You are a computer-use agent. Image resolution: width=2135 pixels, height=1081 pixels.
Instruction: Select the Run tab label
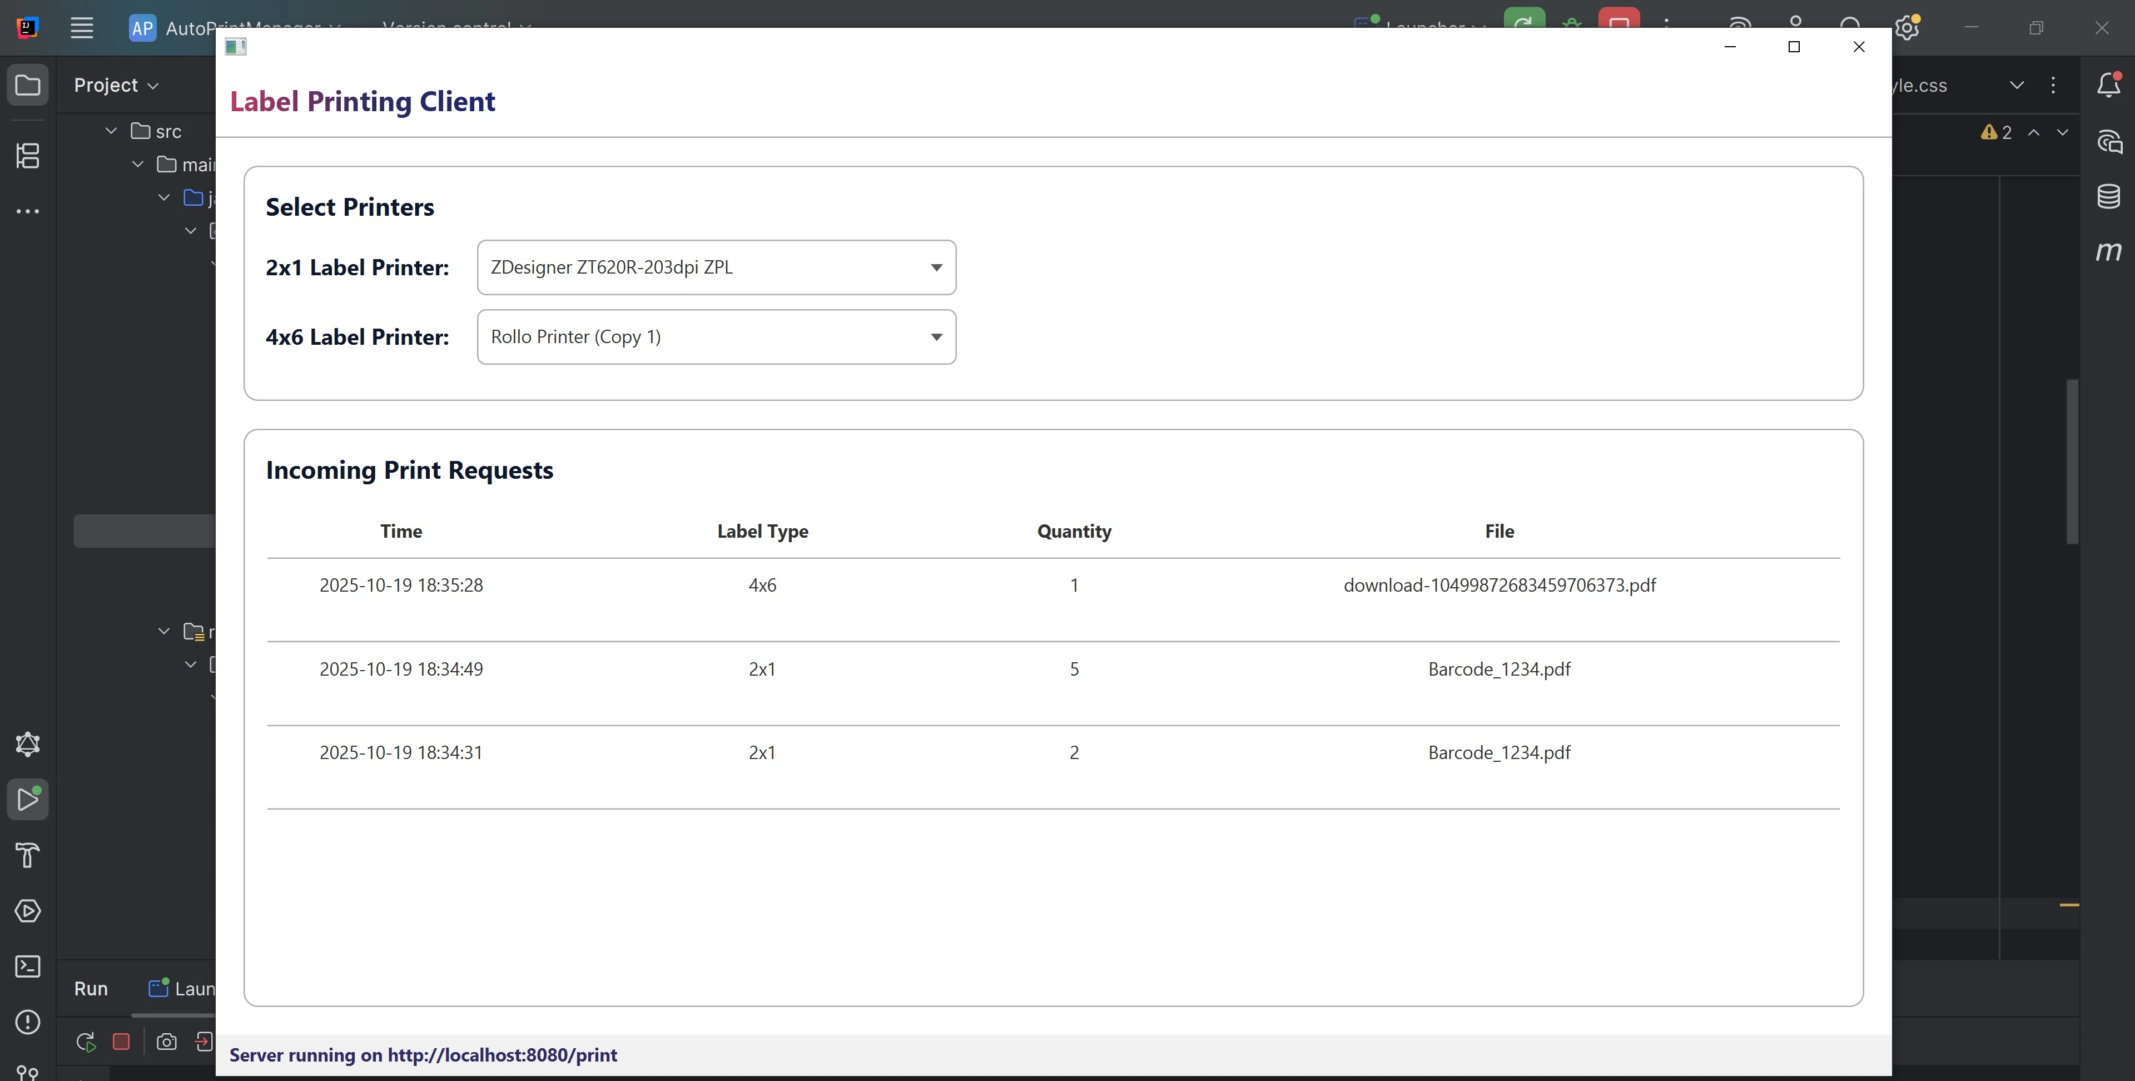coord(91,989)
